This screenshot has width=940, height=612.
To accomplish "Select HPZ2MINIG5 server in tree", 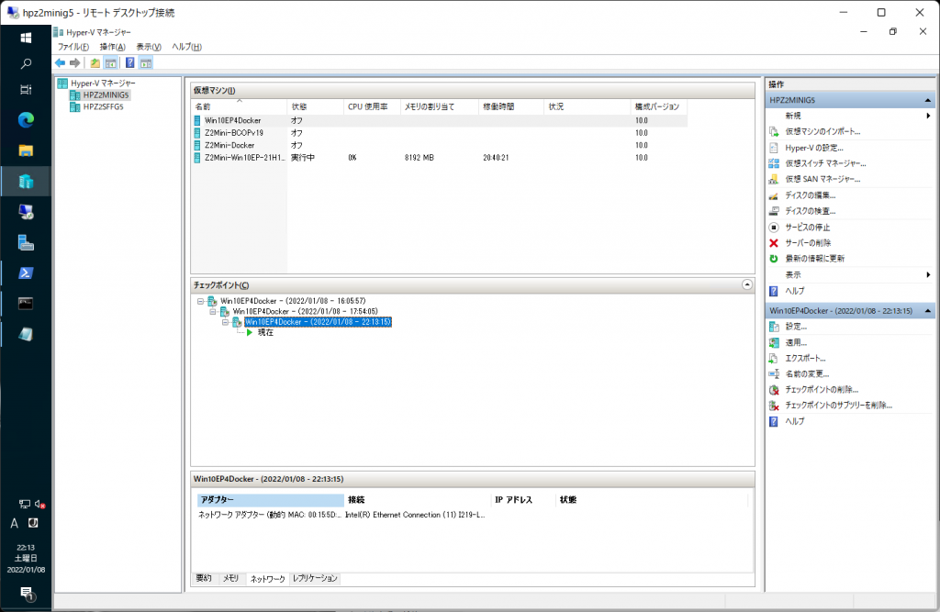I will [106, 95].
